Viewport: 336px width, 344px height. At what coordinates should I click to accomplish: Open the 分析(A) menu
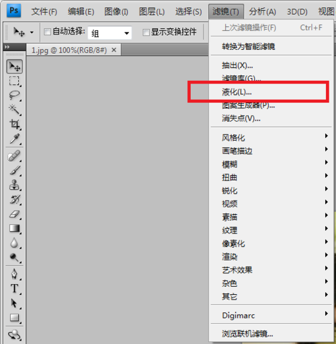(262, 11)
